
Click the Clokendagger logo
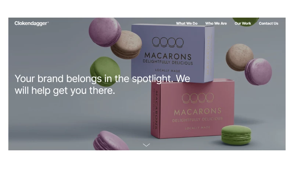point(32,23)
